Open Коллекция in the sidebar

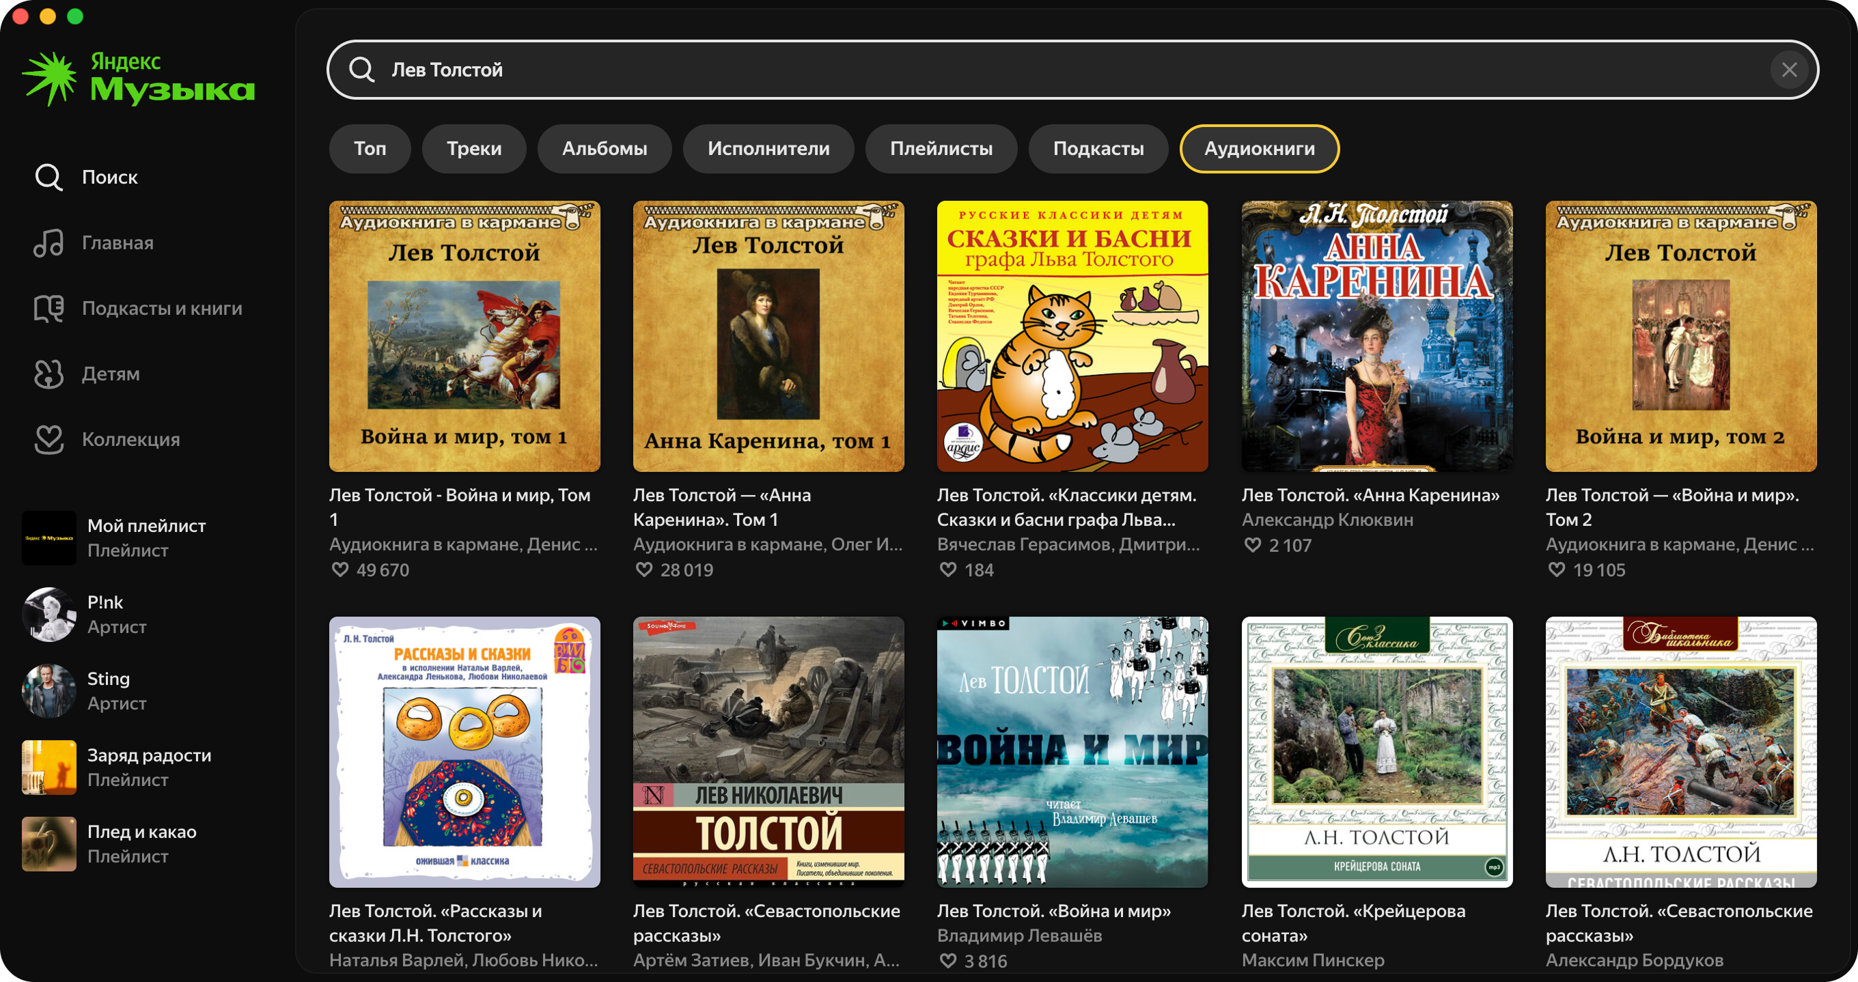click(x=107, y=440)
